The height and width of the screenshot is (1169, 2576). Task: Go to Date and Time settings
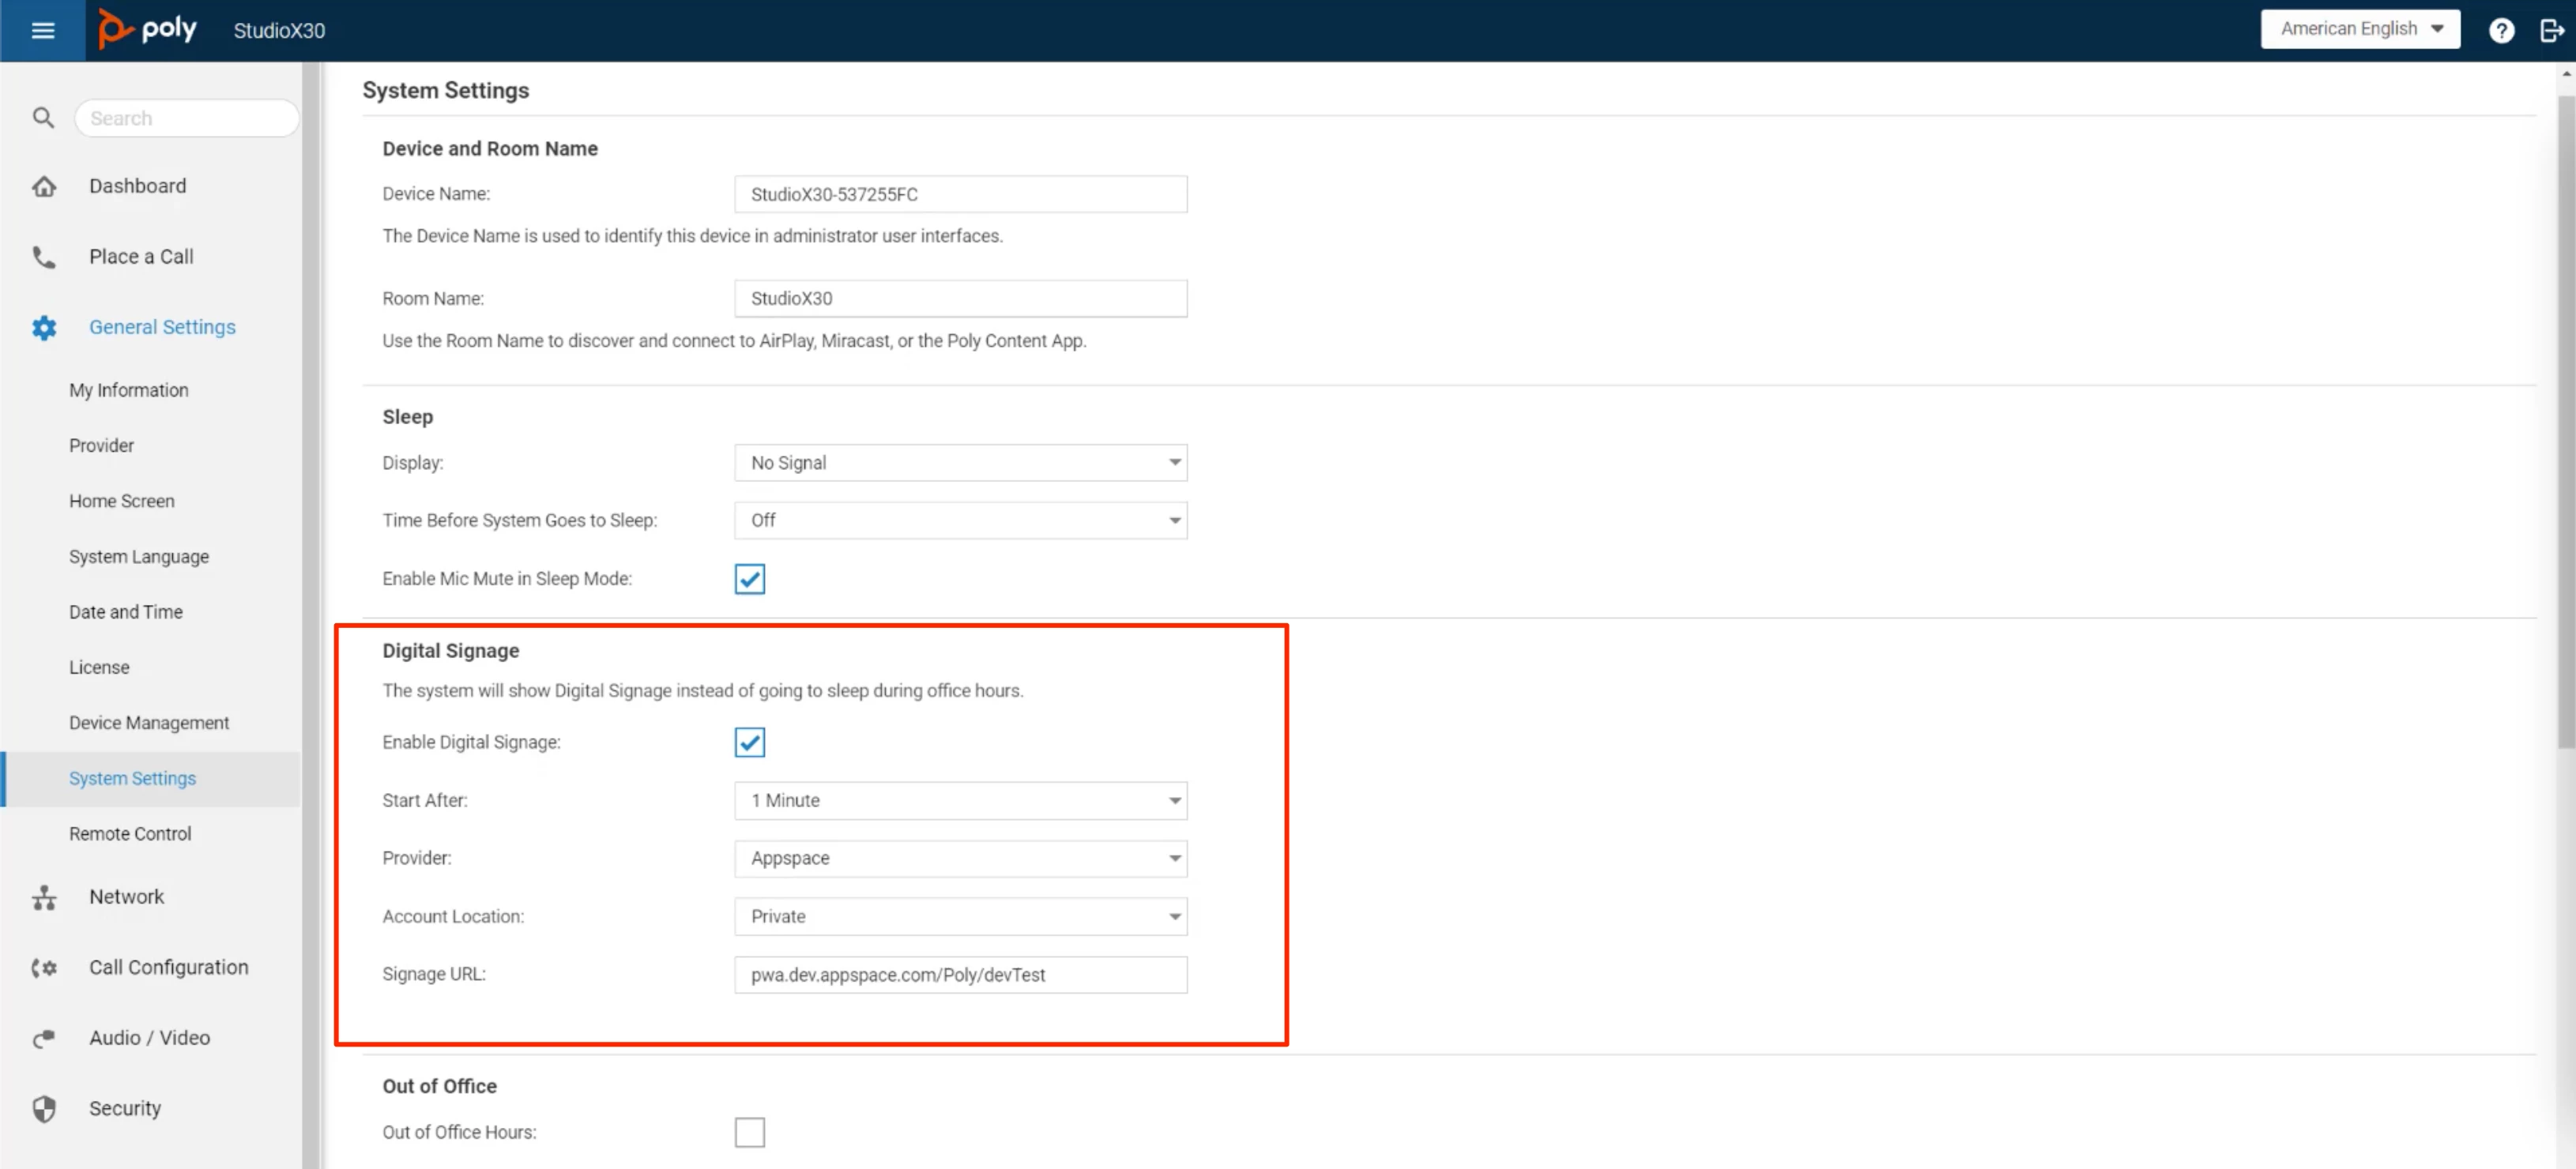click(126, 611)
